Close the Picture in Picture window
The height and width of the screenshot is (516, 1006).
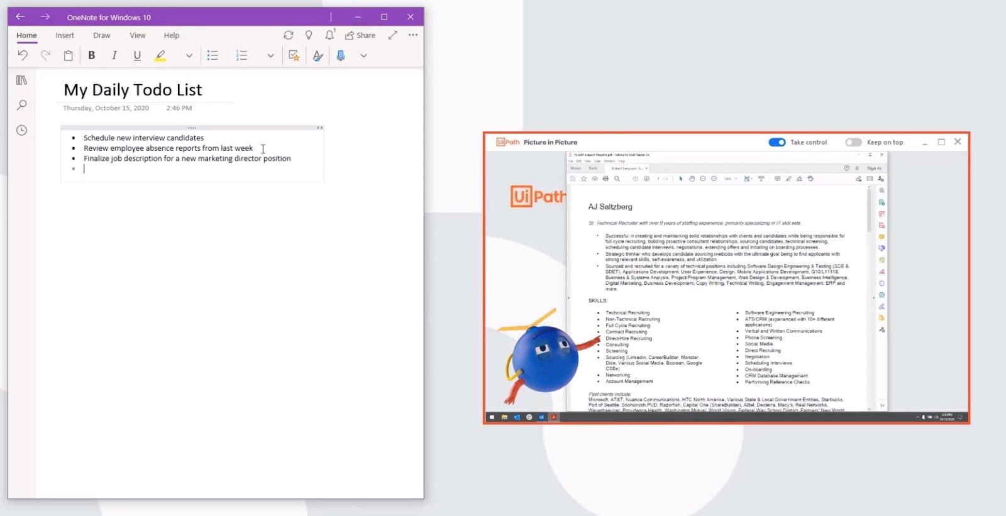click(x=958, y=141)
